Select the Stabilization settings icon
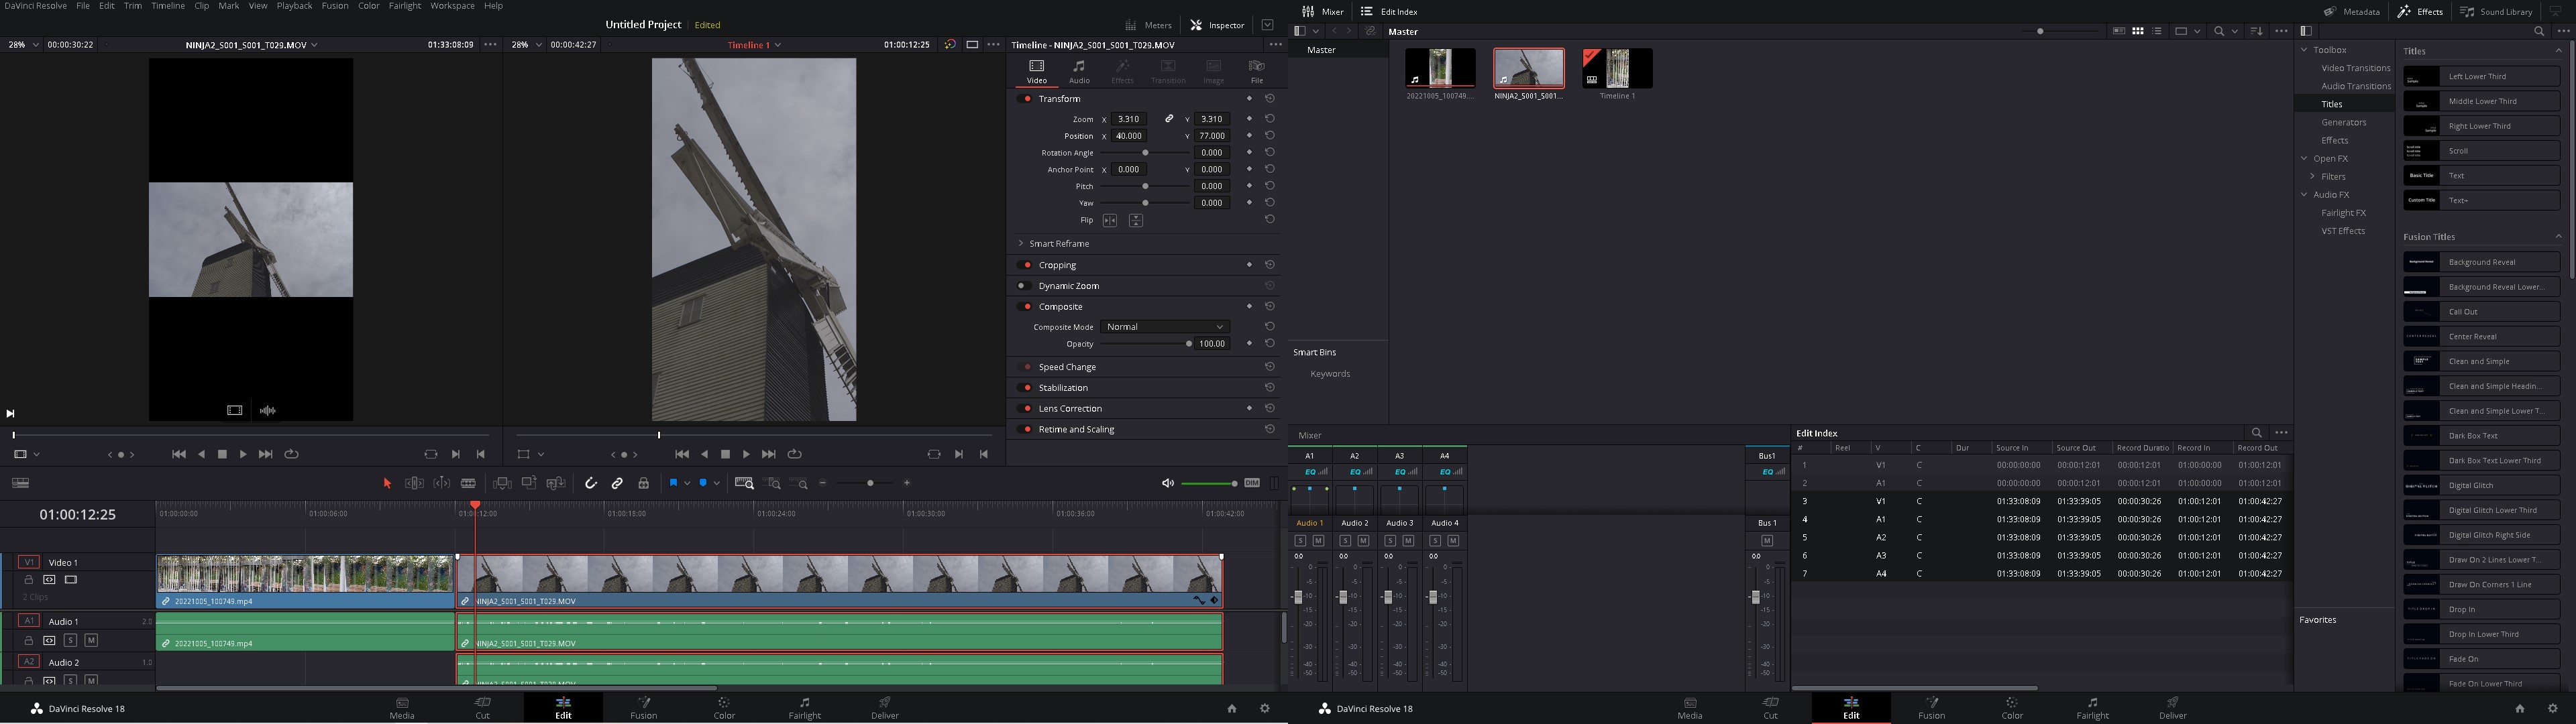Screen dimensions: 2576x724 point(1272,387)
